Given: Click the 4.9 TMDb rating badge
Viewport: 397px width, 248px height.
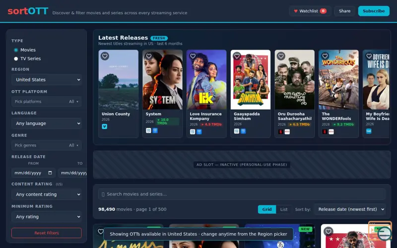Looking at the screenshot, I should pyautogui.click(x=211, y=124).
